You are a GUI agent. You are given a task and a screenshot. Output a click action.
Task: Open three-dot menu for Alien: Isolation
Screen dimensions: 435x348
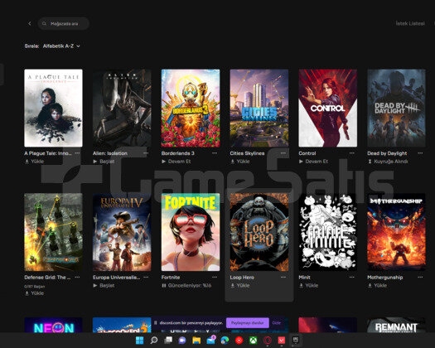146,153
